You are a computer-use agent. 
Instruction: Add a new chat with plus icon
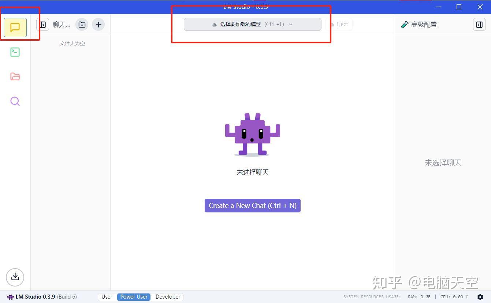pyautogui.click(x=98, y=25)
